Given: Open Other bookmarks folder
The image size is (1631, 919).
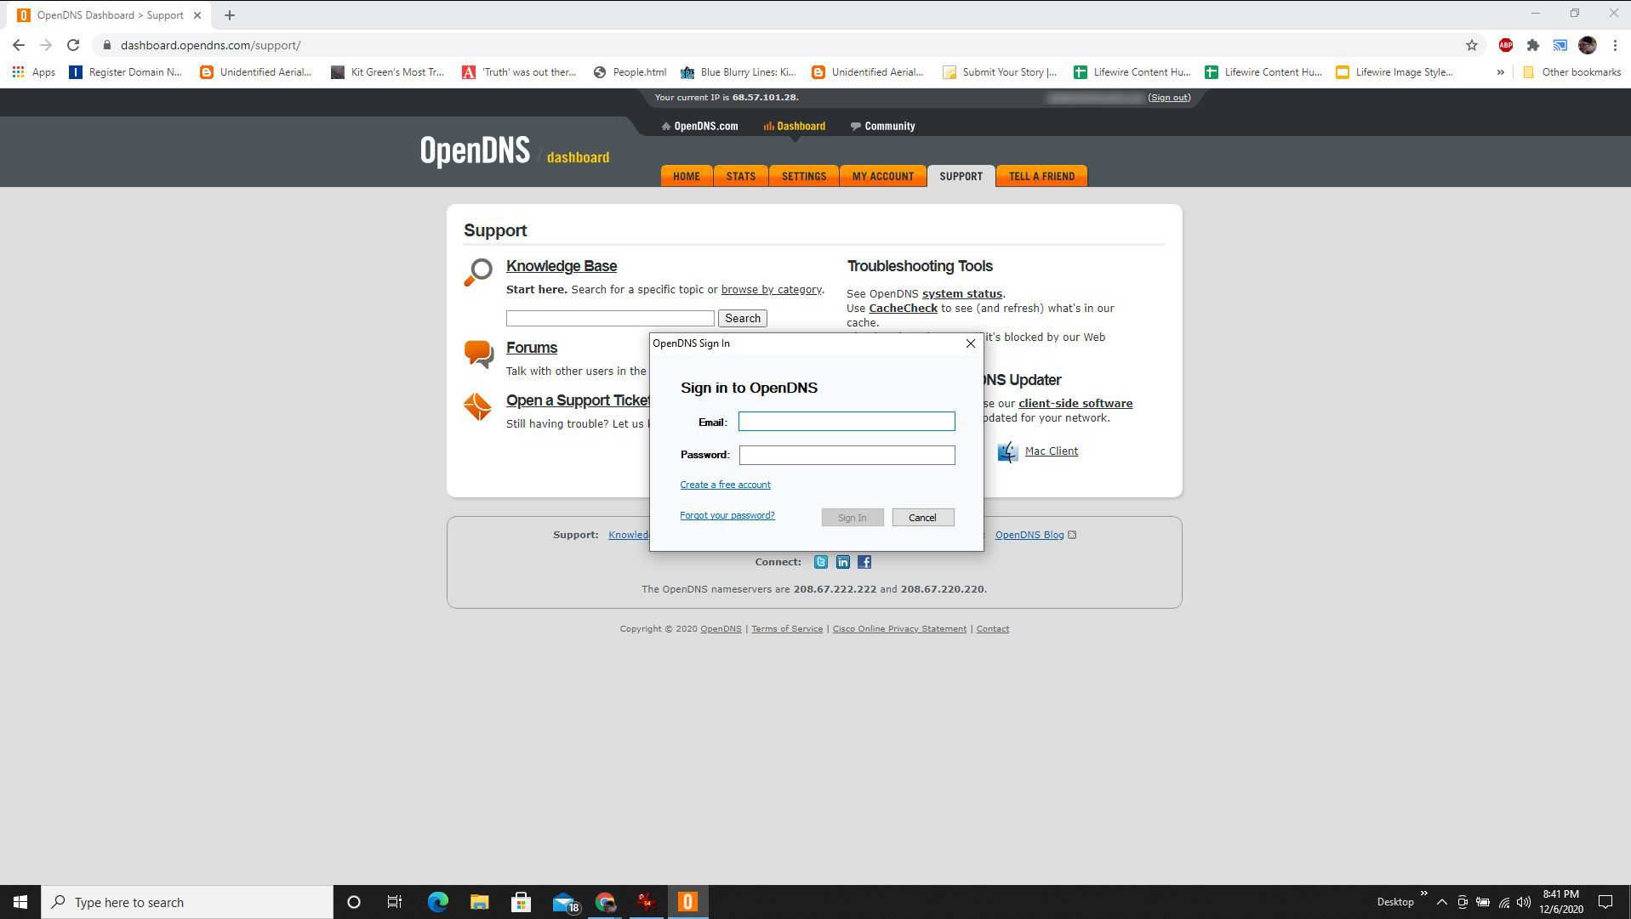Looking at the screenshot, I should pyautogui.click(x=1571, y=72).
